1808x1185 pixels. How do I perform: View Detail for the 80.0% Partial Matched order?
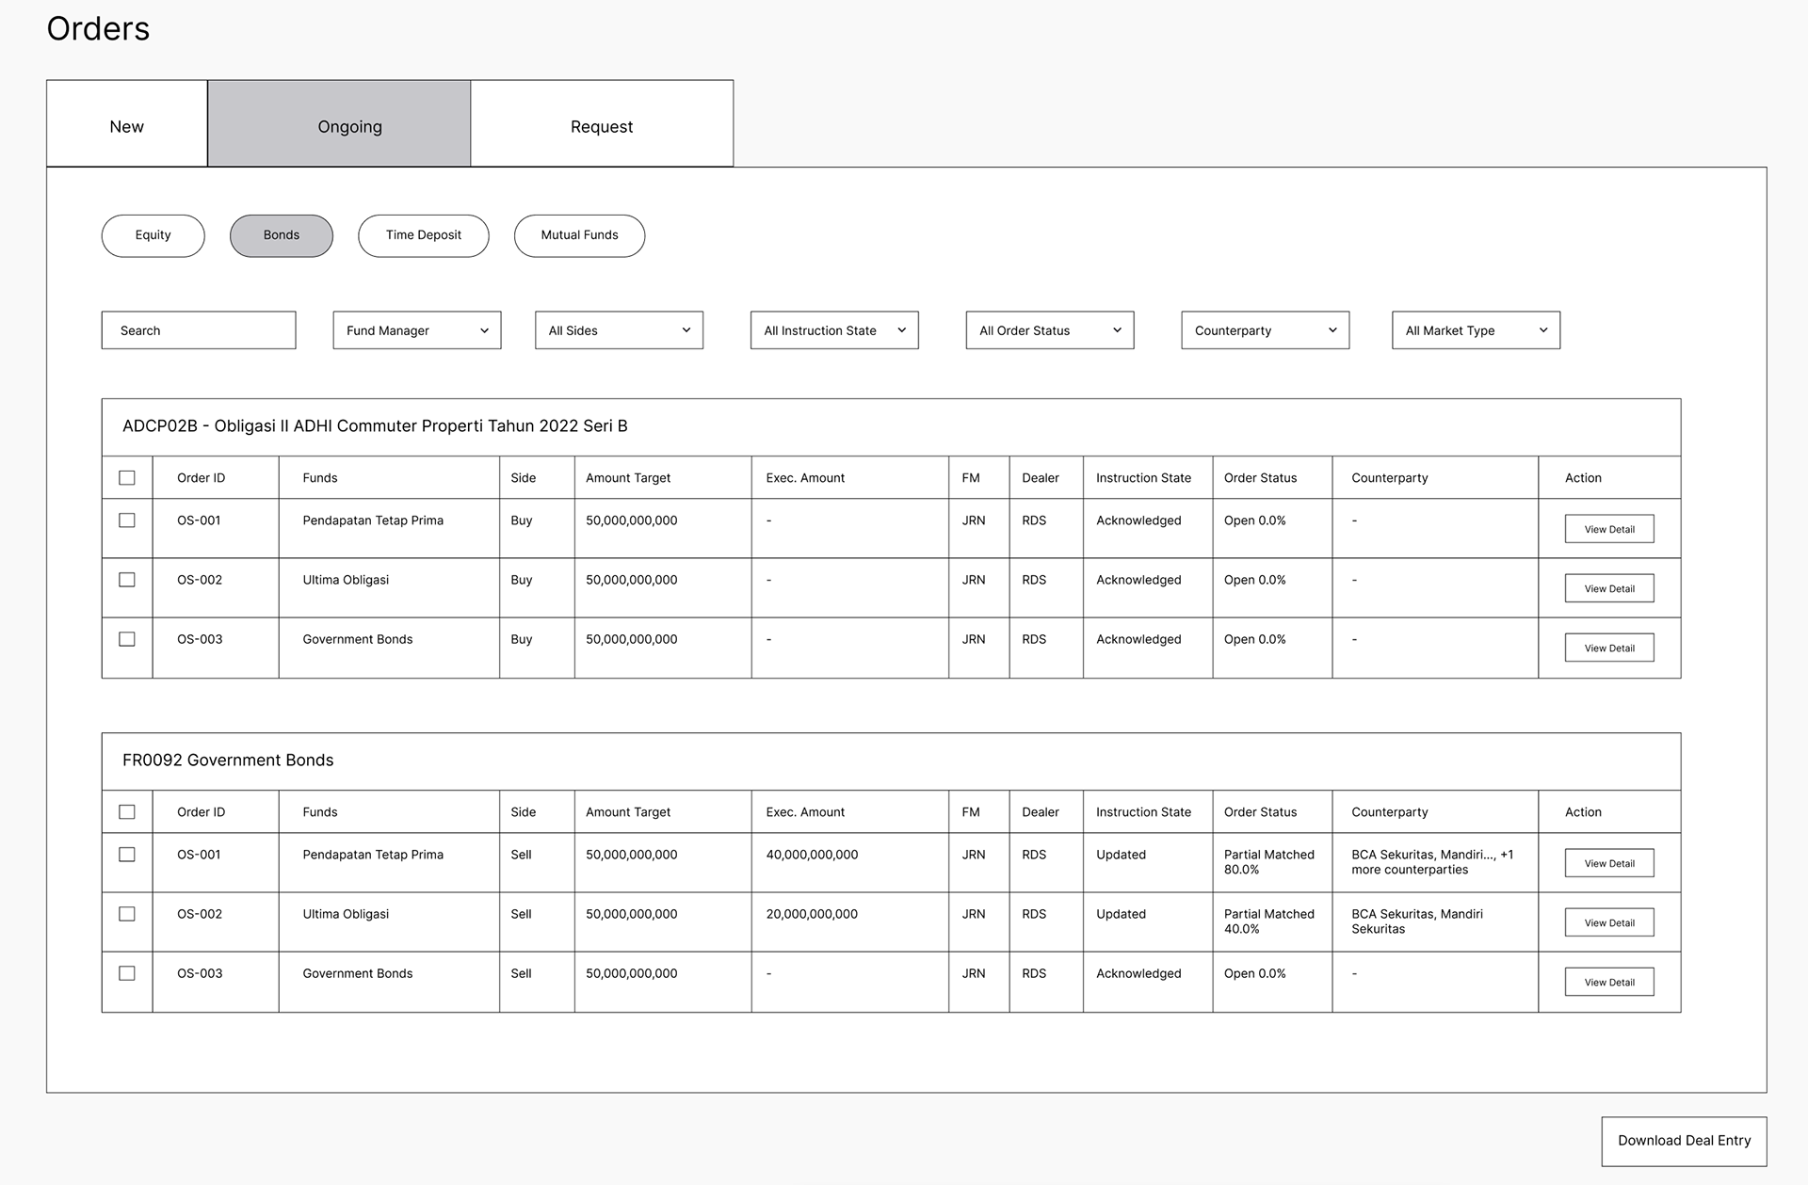(1608, 863)
